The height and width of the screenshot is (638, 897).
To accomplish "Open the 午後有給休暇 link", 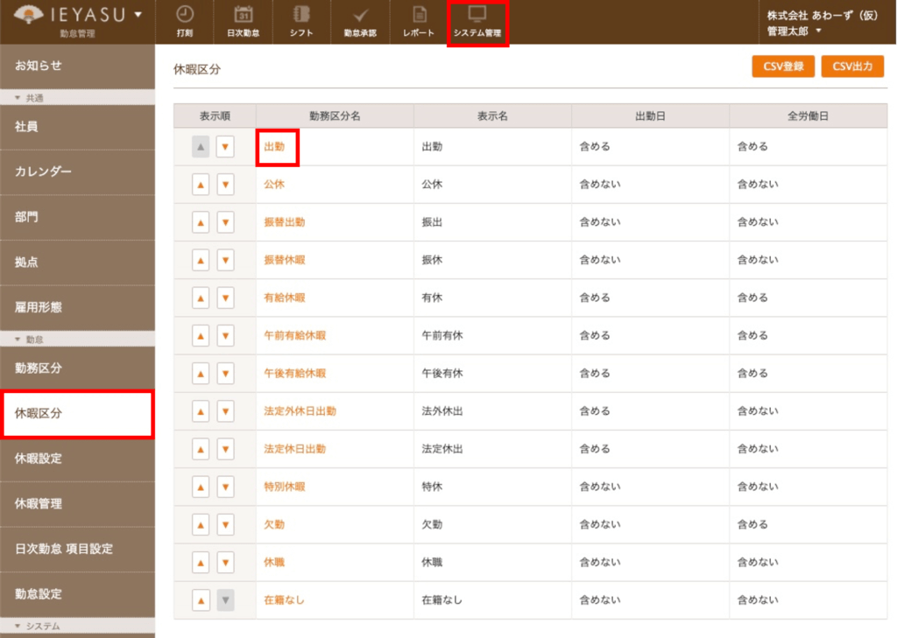I will coord(294,373).
